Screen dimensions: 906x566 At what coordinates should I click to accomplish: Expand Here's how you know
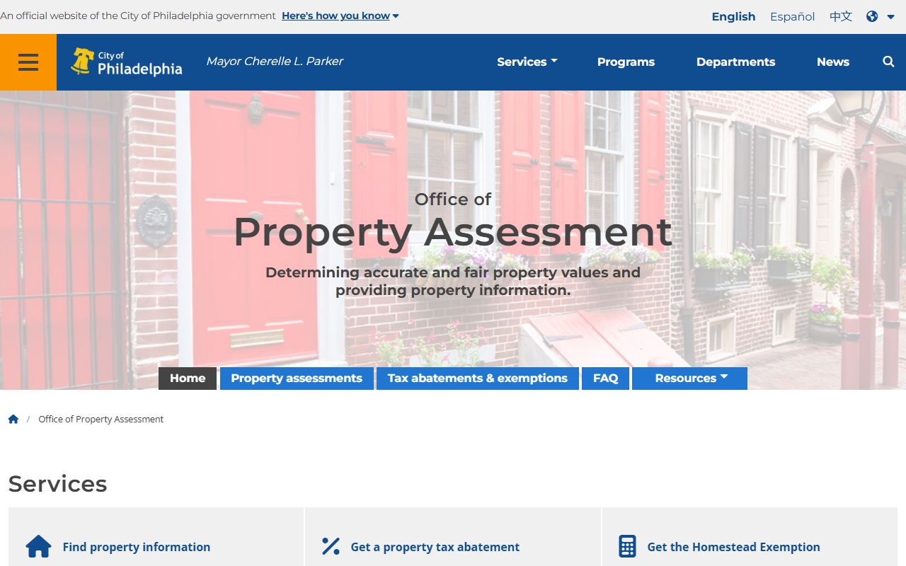[340, 16]
